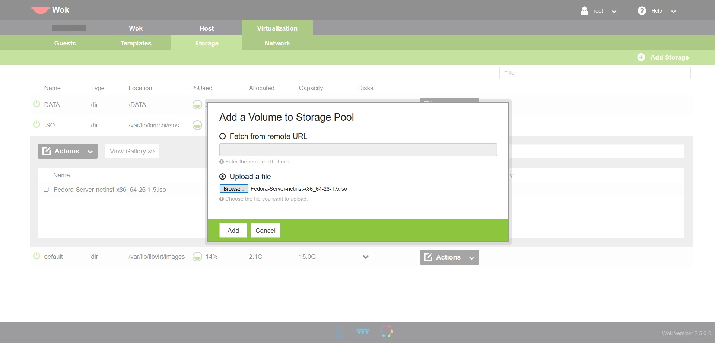Click the multicolor circle logo in footer

point(387,331)
